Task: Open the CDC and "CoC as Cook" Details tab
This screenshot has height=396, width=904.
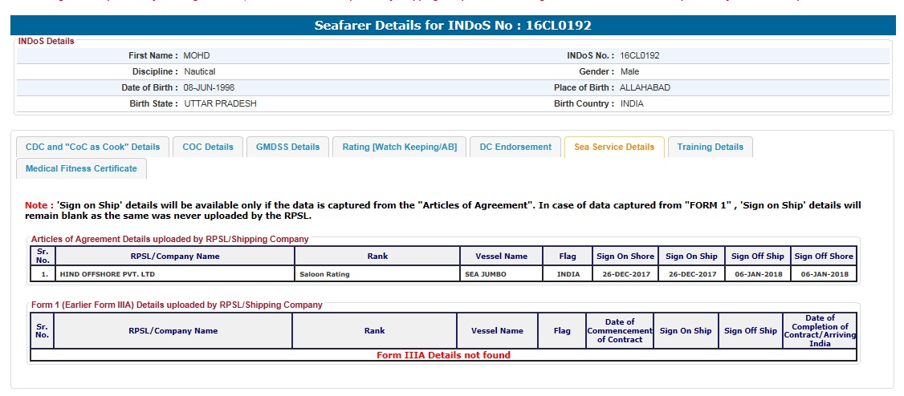Action: [x=92, y=147]
